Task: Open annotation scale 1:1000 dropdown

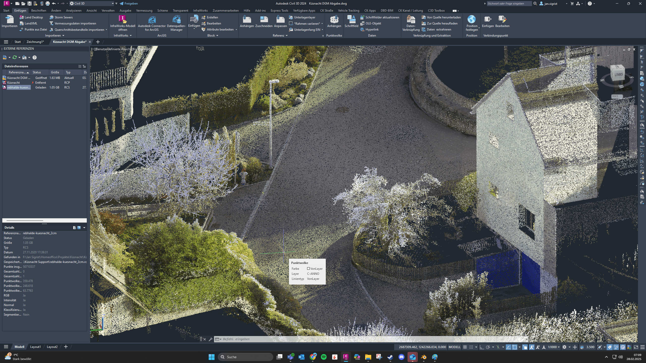Action: coord(554,347)
